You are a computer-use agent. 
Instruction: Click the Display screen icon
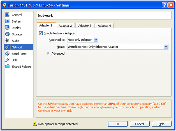[7, 28]
